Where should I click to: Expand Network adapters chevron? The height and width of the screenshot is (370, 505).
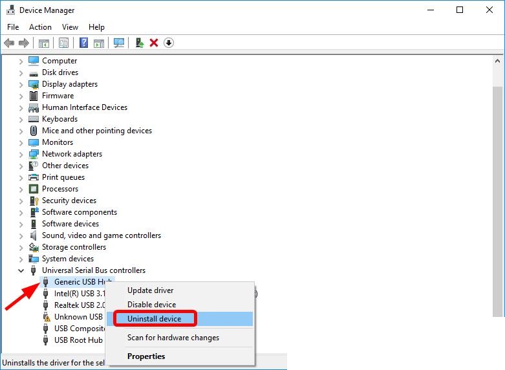(x=21, y=155)
